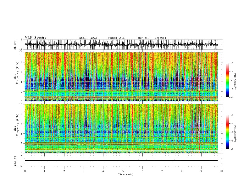Click the "8" tick on the Time axis

(182, 171)
